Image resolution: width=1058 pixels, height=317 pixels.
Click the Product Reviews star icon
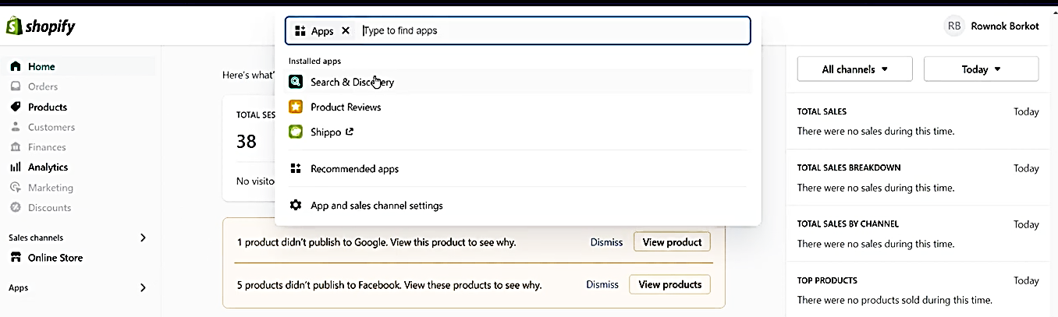click(x=296, y=107)
